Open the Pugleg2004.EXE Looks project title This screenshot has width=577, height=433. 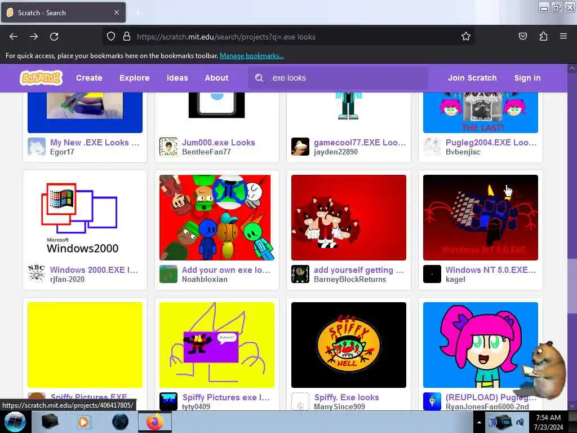491,143
